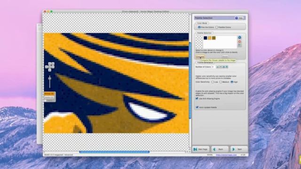The image size is (301, 169).
Task: Set Color Sensitivity to Medium
Action: click(x=221, y=82)
